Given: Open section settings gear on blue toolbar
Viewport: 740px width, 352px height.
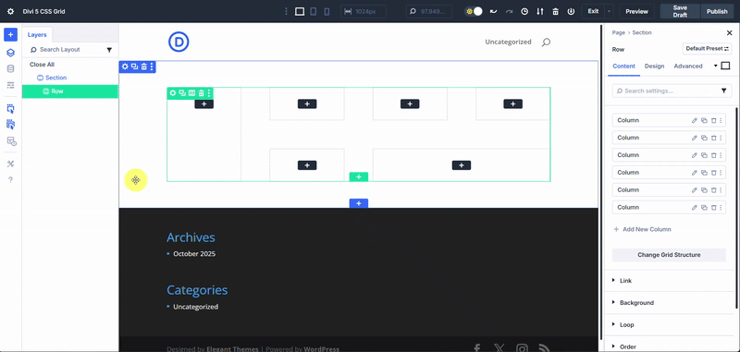Looking at the screenshot, I should tap(125, 67).
